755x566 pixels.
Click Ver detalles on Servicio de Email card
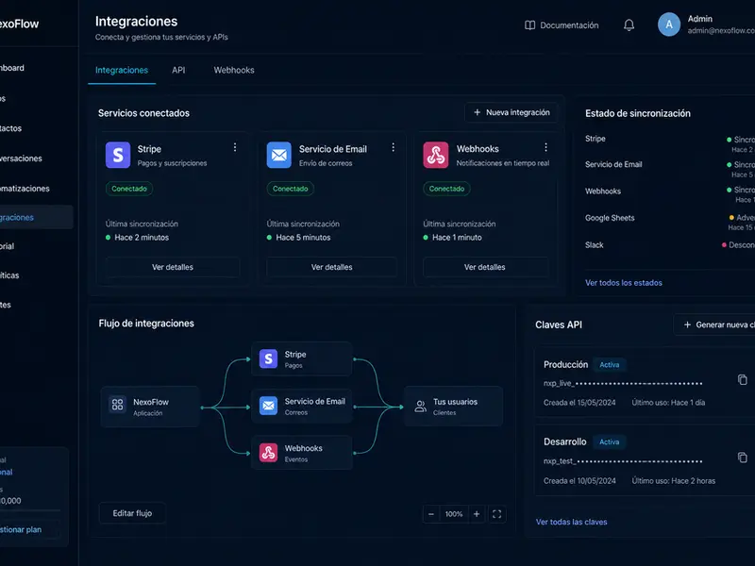(x=332, y=267)
